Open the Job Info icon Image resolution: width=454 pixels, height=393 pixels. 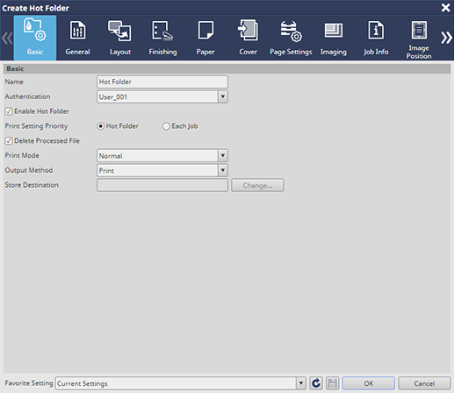click(376, 30)
